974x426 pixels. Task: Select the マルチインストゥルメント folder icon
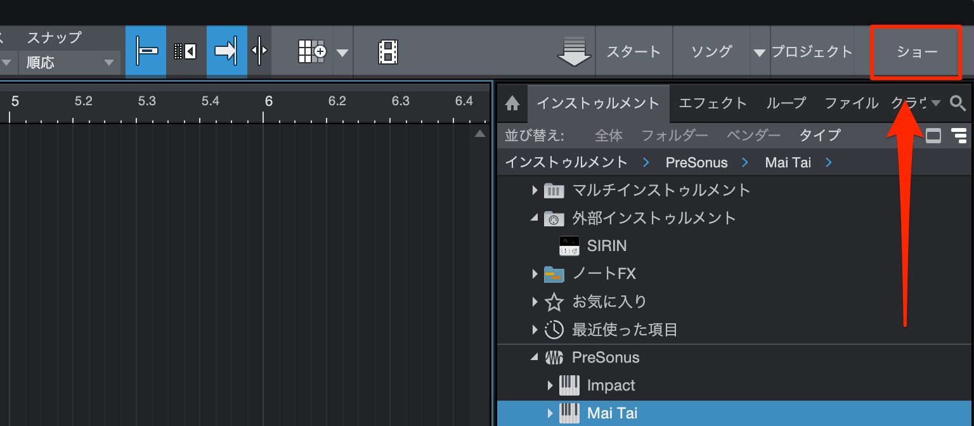coord(554,190)
